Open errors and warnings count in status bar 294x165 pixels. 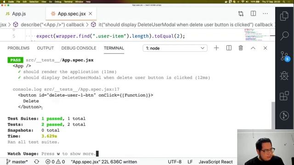[55, 162]
